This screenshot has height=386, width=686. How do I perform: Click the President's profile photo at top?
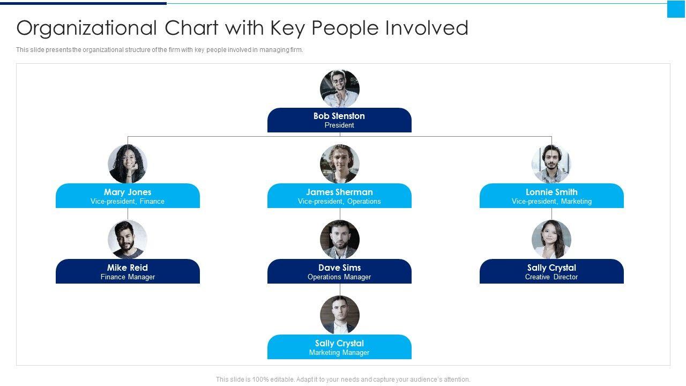pos(340,88)
